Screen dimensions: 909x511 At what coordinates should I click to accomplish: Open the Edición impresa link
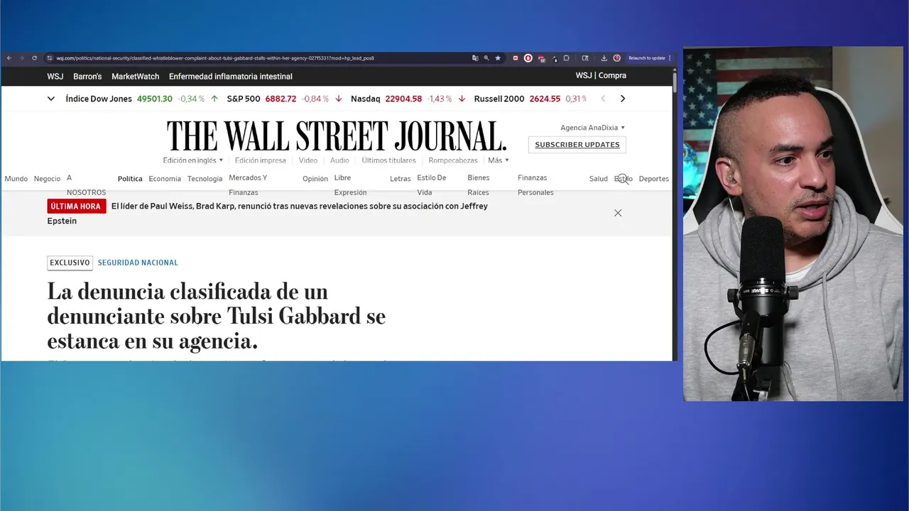(x=261, y=160)
